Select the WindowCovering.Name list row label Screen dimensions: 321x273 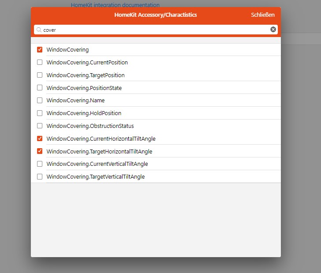click(75, 101)
